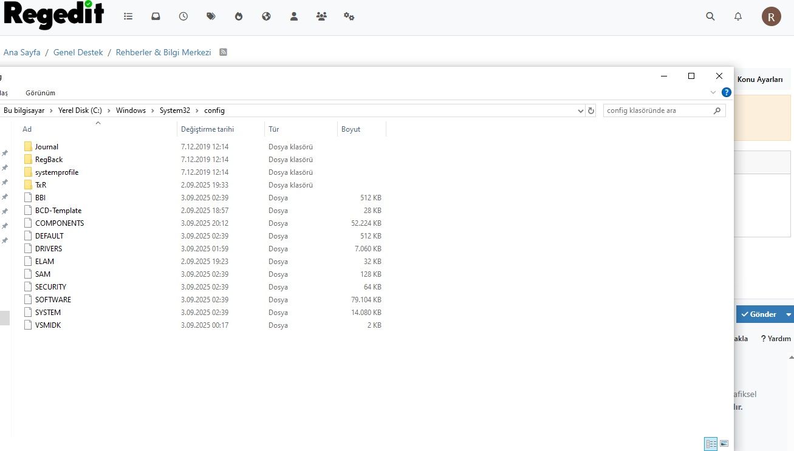This screenshot has width=794, height=451.
Task: Follow the Genel Destek breadcrumb link
Action: (78, 52)
